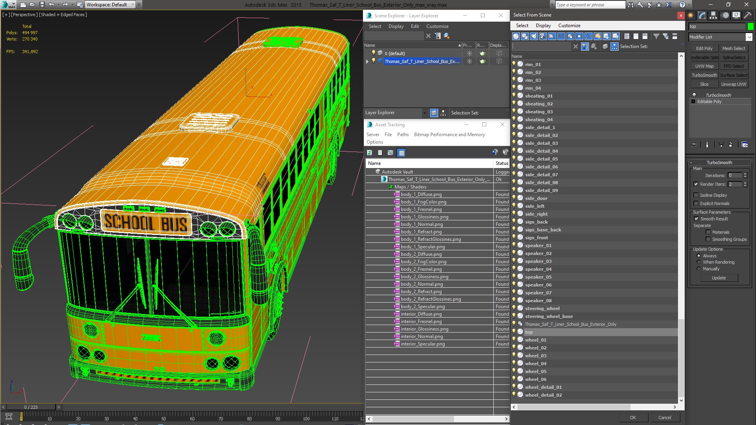756x425 pixels.
Task: Select the Bitmap Performance and Memory menu
Action: [450, 134]
